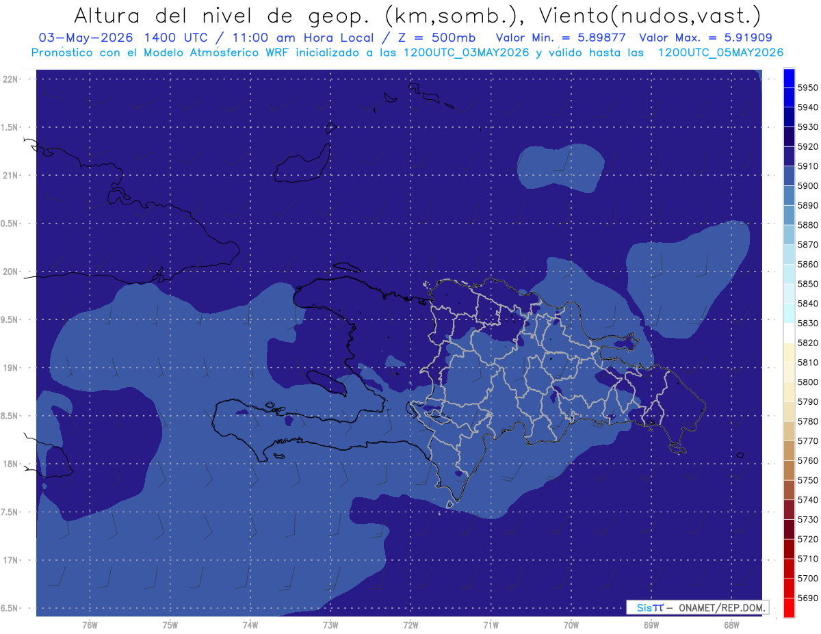This screenshot has height=634, width=821.
Task: Click the pale cyan swatch above 5830
Action: (x=788, y=313)
